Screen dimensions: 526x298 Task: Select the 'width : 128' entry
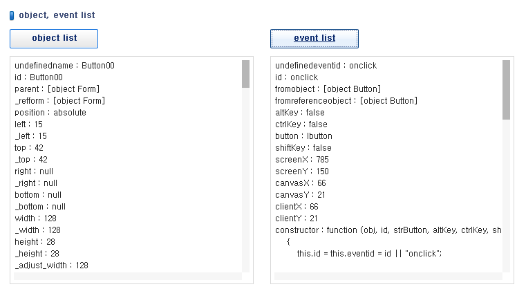pyautogui.click(x=35, y=218)
